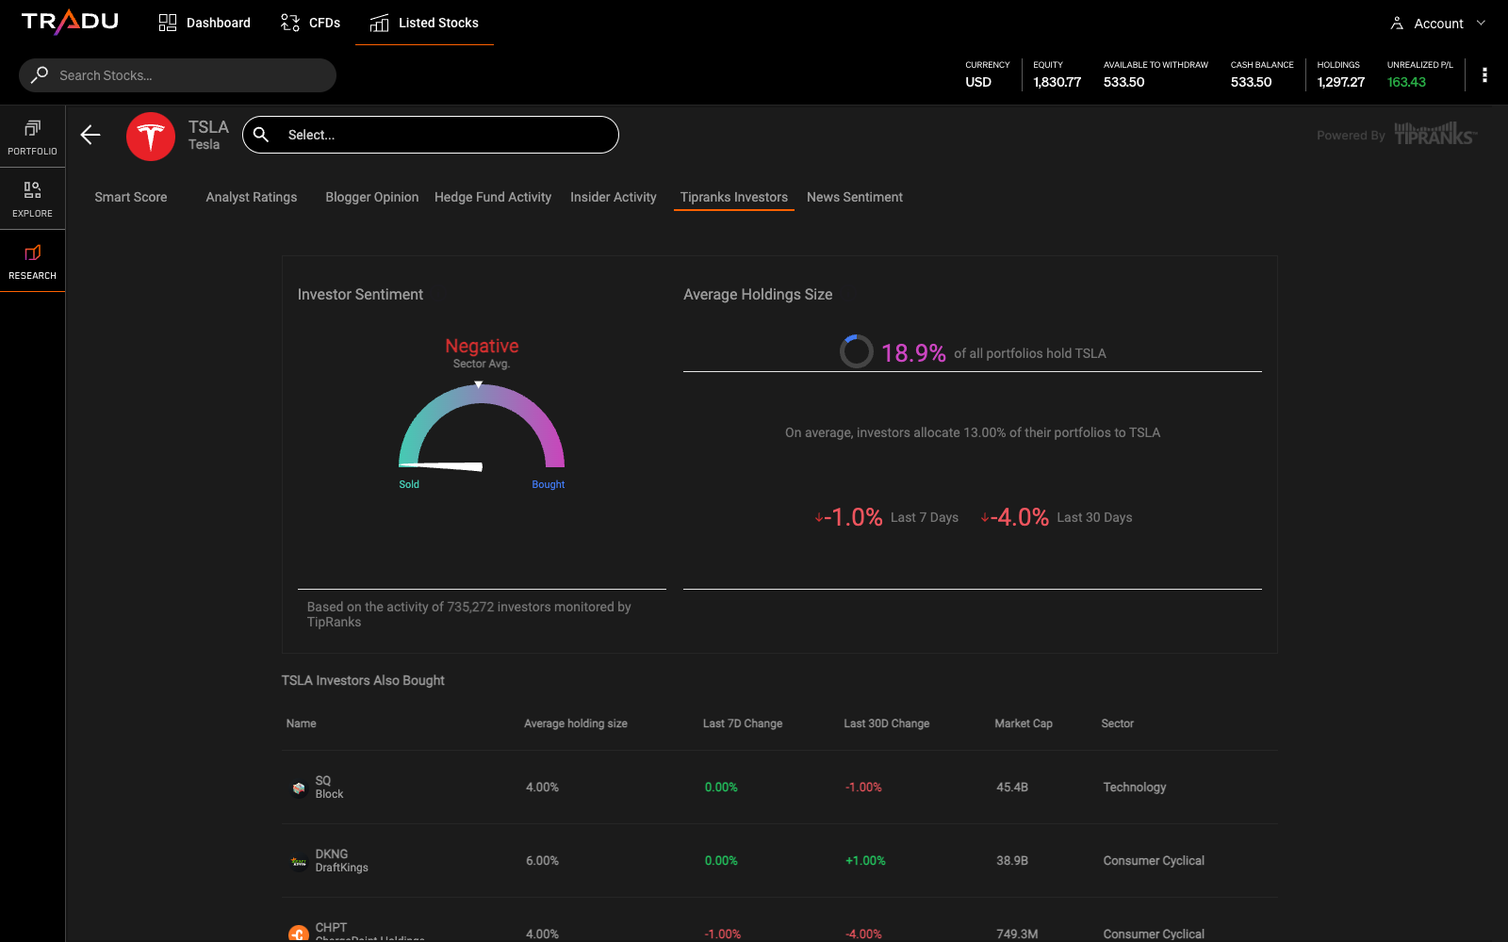1508x942 pixels.
Task: Click the Listed Stocks chart icon
Action: [379, 23]
